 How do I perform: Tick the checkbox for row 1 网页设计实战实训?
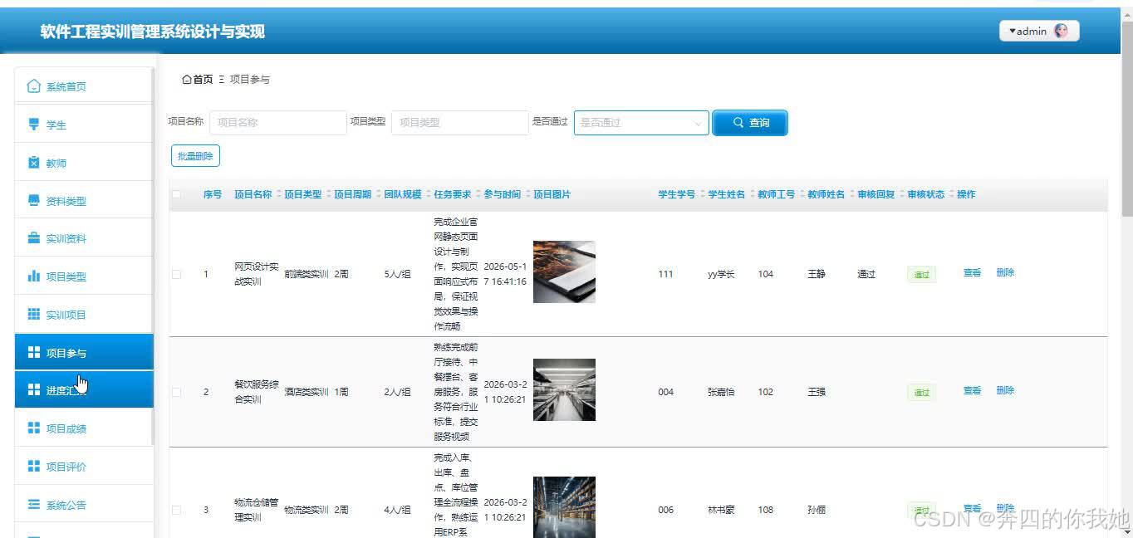[176, 274]
